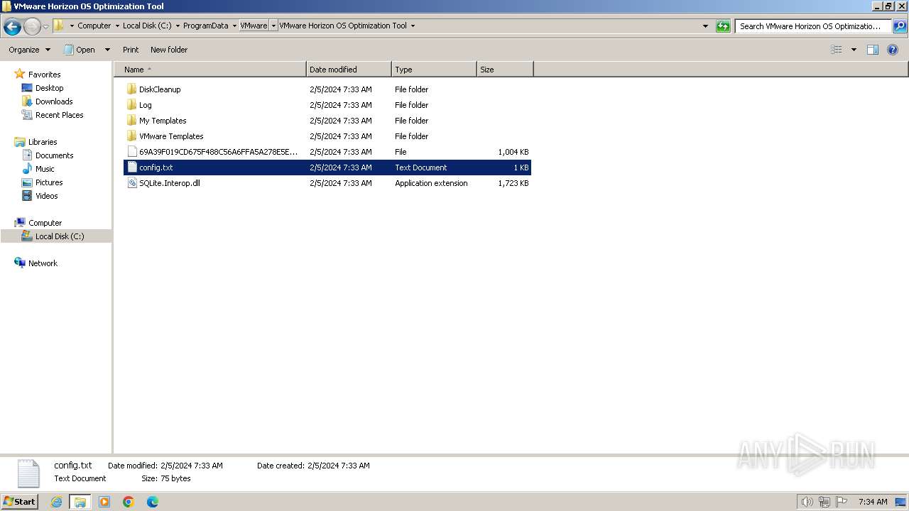Navigate to Local Disk (C:) breadcrumb
Viewport: 909px width, 511px height.
point(147,26)
